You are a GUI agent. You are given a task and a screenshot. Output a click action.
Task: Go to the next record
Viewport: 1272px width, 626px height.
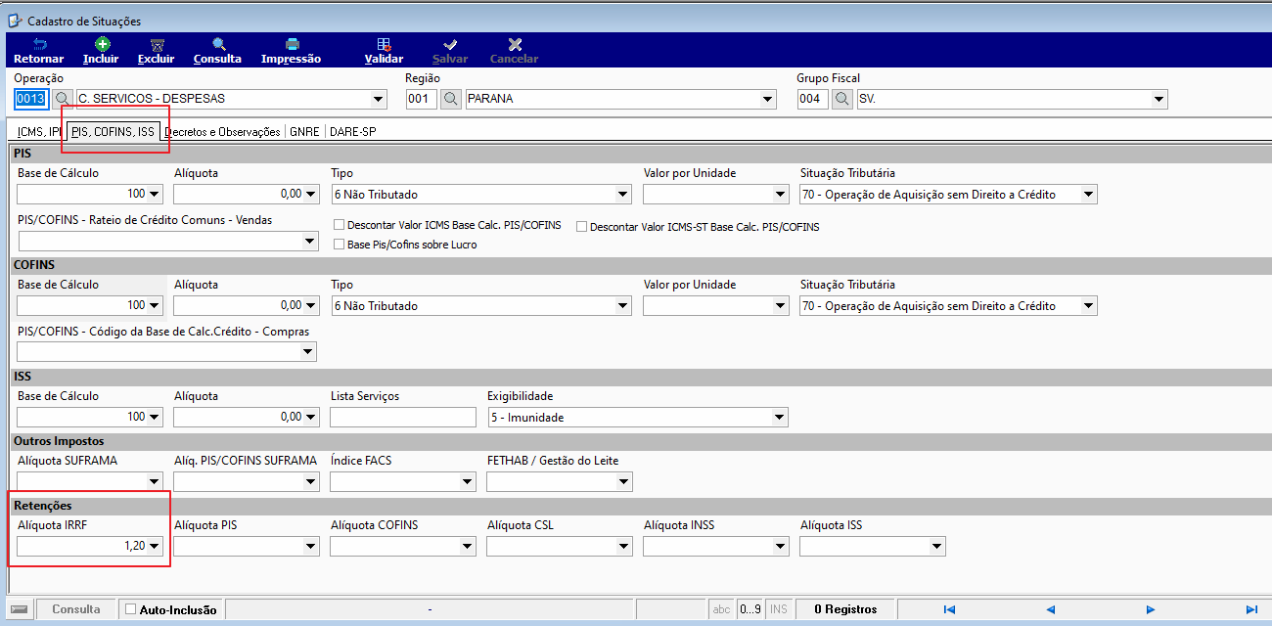[x=1151, y=609]
